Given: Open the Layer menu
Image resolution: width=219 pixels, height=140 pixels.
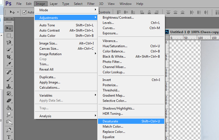Looking at the screenshot, I should [54, 4].
